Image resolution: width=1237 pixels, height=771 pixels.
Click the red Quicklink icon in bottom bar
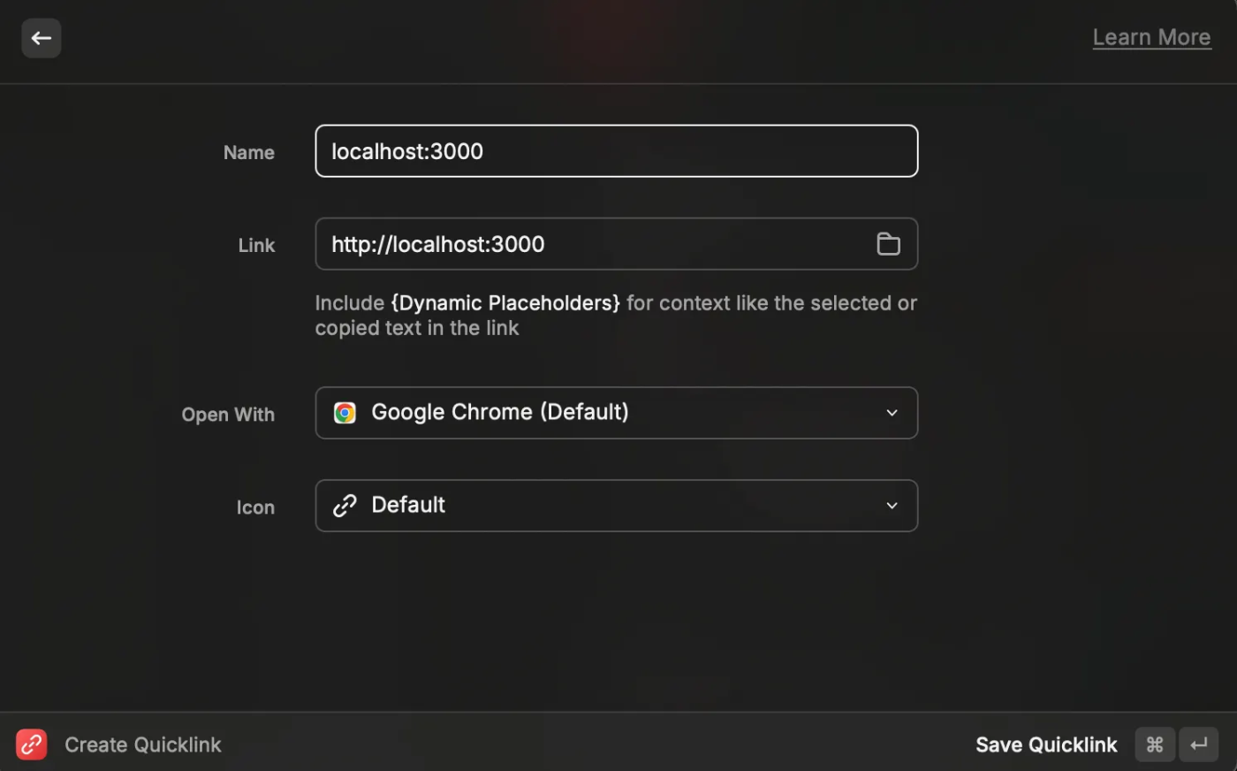pos(32,744)
